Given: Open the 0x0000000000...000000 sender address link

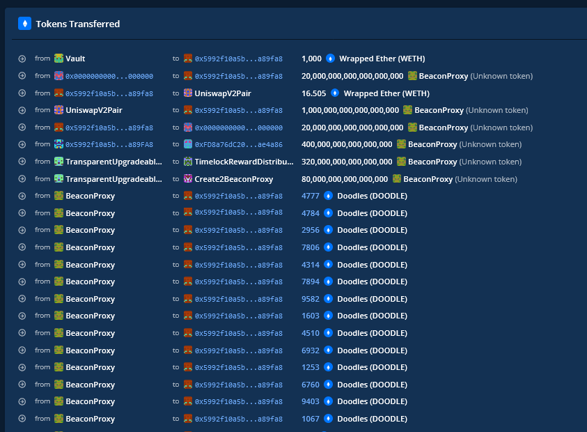Looking at the screenshot, I should pos(109,76).
